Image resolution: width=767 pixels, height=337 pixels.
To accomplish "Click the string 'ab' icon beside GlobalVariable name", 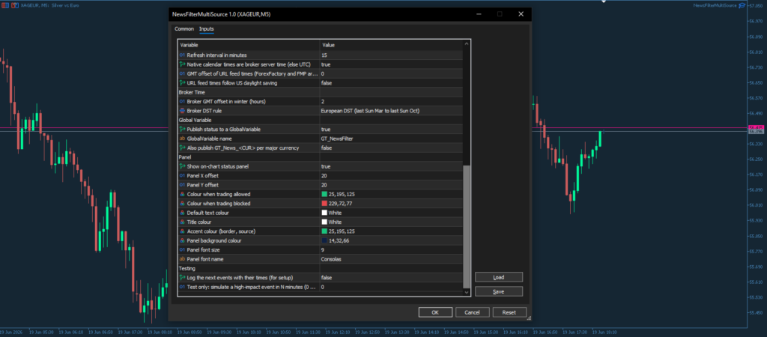I will (182, 139).
